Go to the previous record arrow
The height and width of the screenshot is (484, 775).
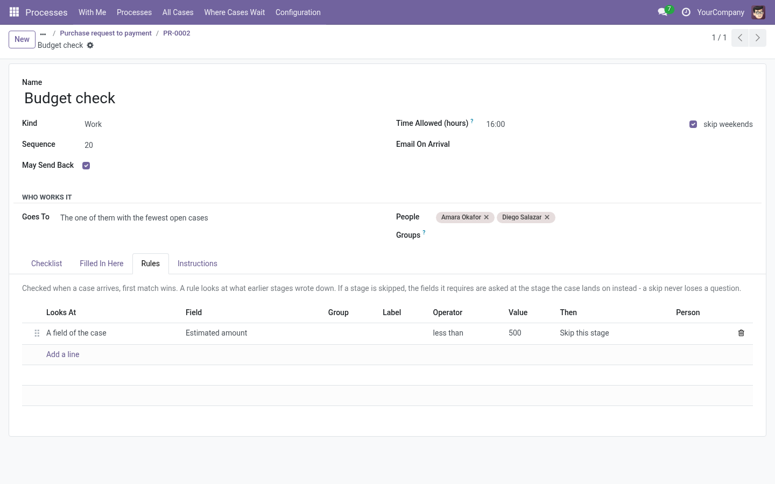coord(740,38)
